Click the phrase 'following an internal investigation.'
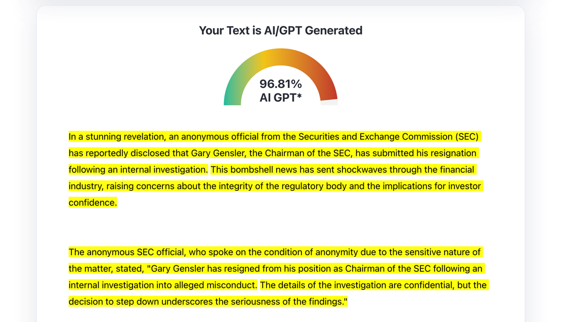561x322 pixels. 138,169
